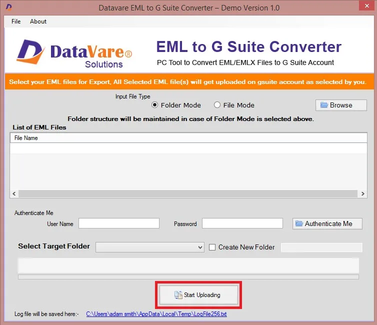
Task: Click the Datavare app icon in the title bar
Action: [8, 7]
